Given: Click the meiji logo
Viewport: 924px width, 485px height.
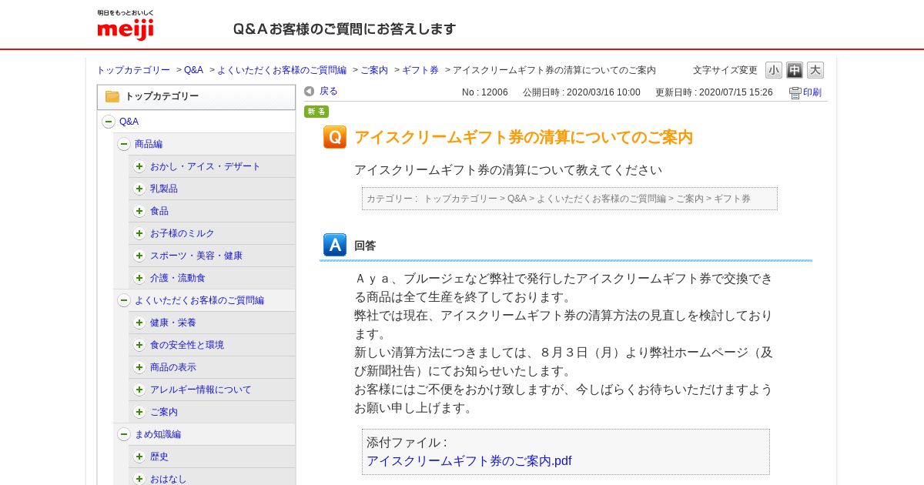Looking at the screenshot, I should [x=126, y=25].
